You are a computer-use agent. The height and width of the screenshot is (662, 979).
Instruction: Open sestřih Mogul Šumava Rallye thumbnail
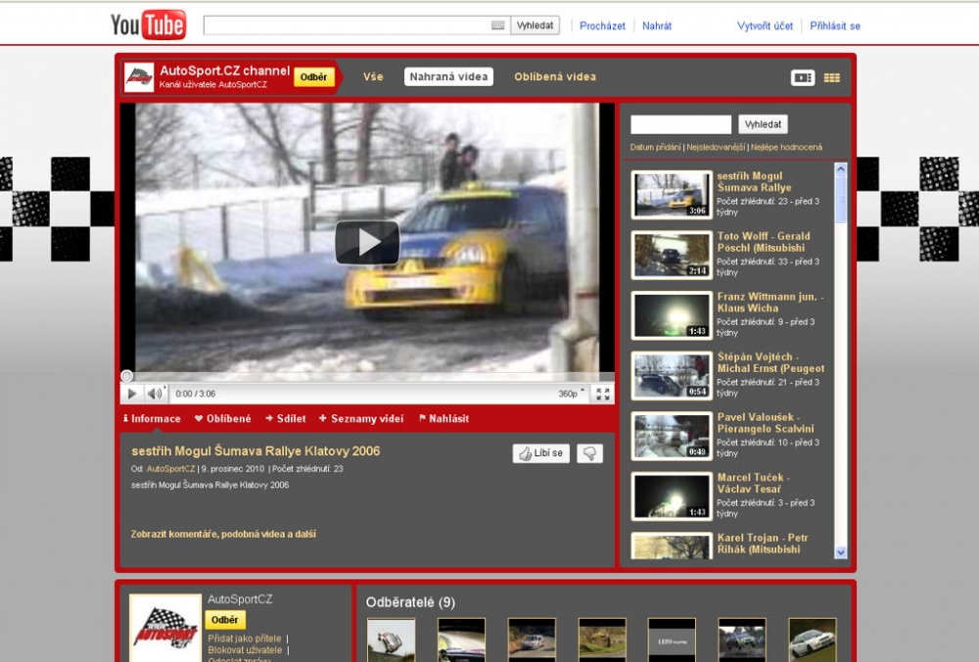point(672,194)
